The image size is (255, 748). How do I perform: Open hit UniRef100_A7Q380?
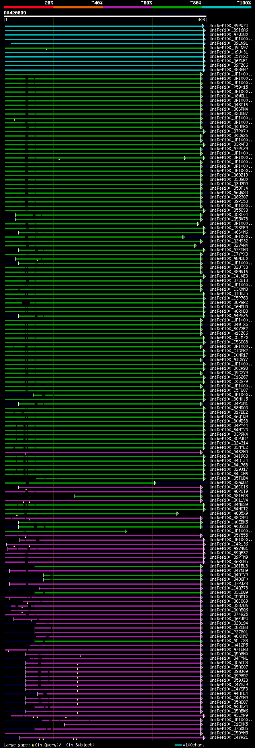coord(229,35)
